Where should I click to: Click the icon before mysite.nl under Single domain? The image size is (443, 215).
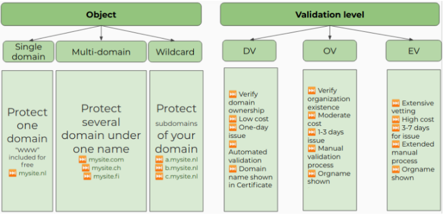click(x=12, y=173)
